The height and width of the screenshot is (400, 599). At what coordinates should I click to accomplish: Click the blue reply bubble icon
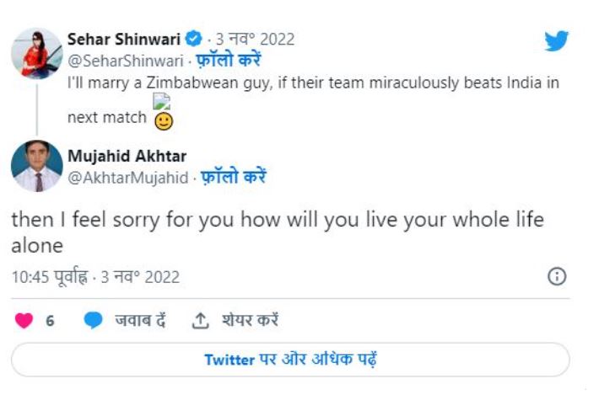tap(93, 321)
